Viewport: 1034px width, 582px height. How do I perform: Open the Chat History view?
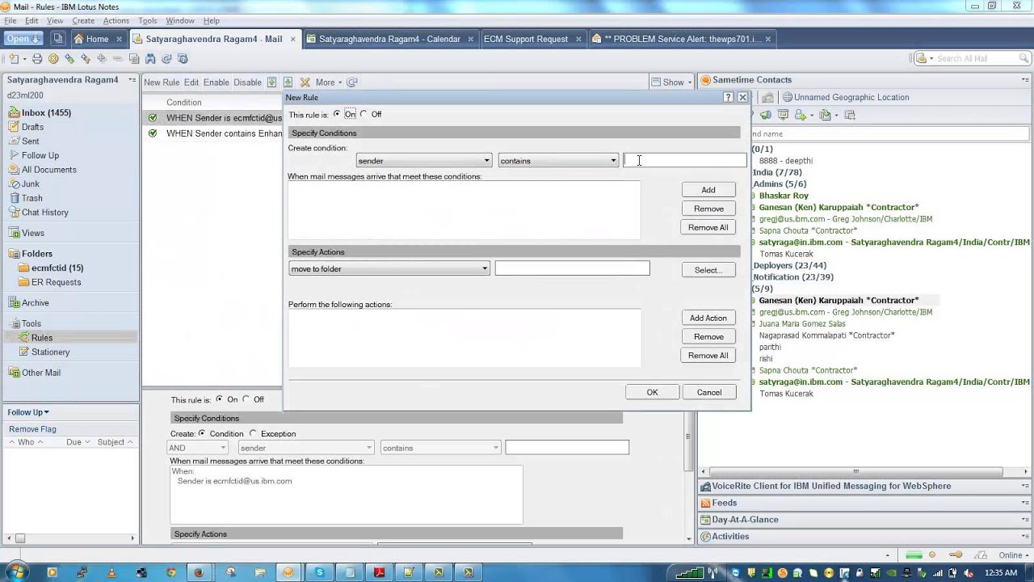coord(44,213)
